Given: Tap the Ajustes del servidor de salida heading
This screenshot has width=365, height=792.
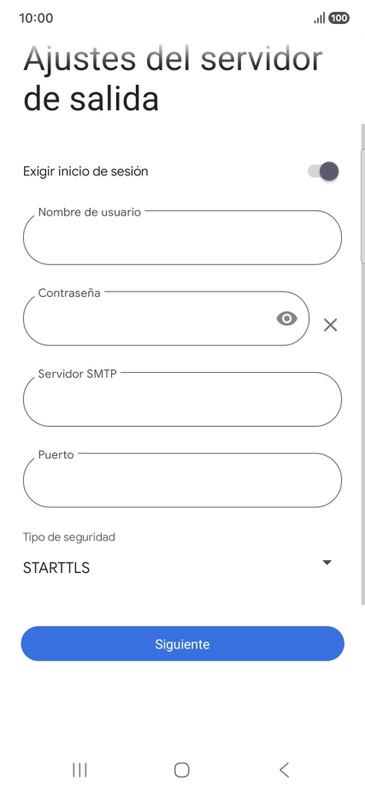Looking at the screenshot, I should pyautogui.click(x=173, y=79).
